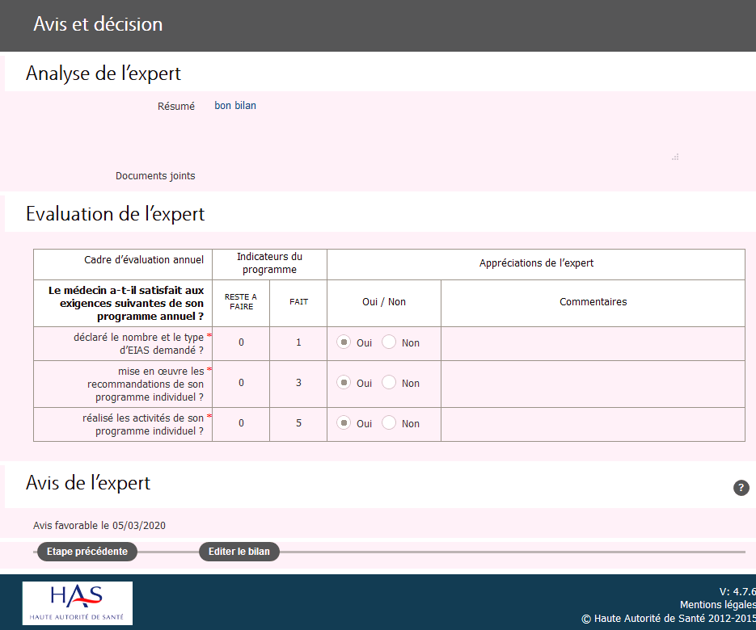Screen dimensions: 756x630
Task: Click the 'mise en œuvre les recommandations' label
Action: (x=145, y=384)
